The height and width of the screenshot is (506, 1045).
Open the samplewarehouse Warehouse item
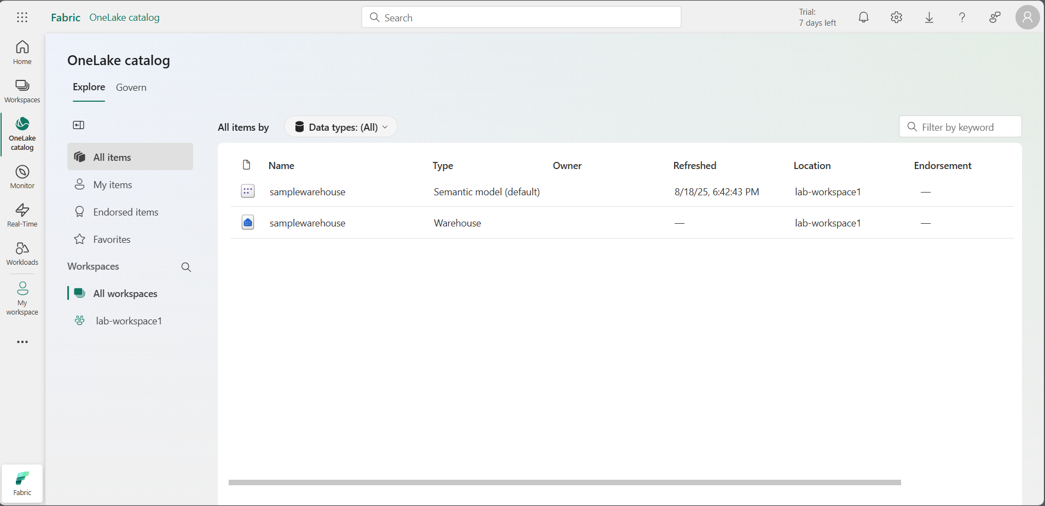click(x=307, y=223)
